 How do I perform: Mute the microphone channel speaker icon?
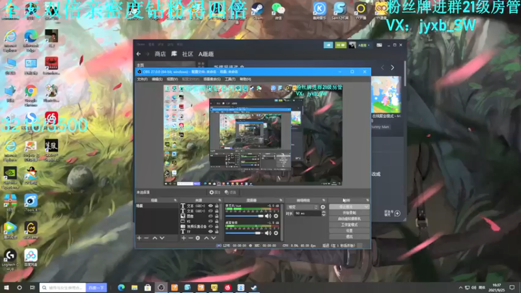pos(268,216)
